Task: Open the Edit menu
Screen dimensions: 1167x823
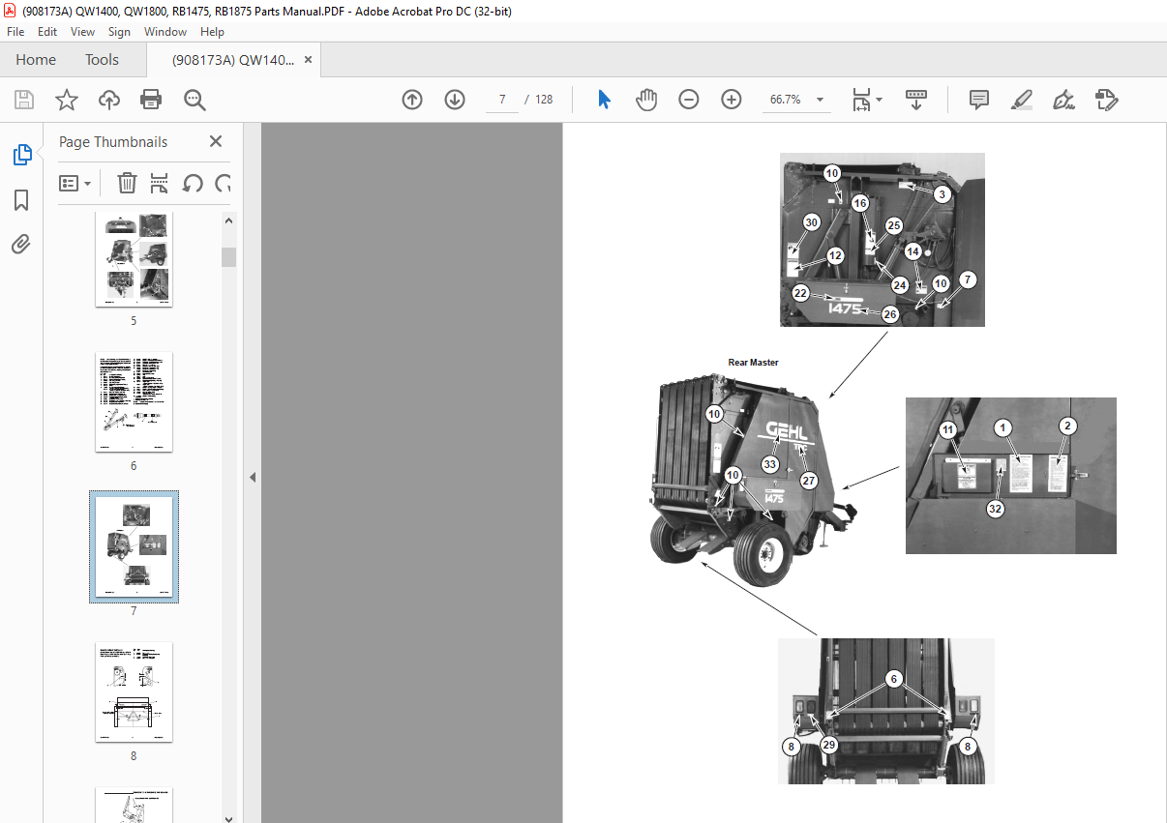Action: [47, 32]
